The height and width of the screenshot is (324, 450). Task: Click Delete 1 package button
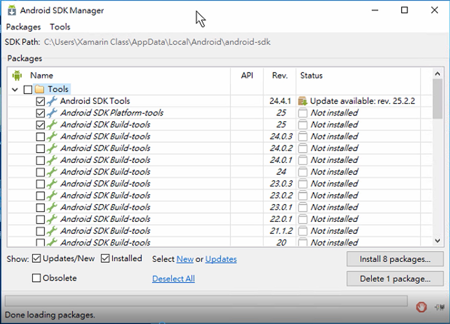coord(395,279)
